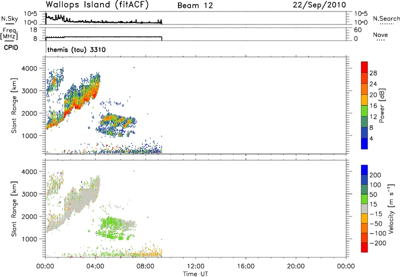
Task: Click the '60' tick on the Nave axis
Action: pyautogui.click(x=357, y=30)
